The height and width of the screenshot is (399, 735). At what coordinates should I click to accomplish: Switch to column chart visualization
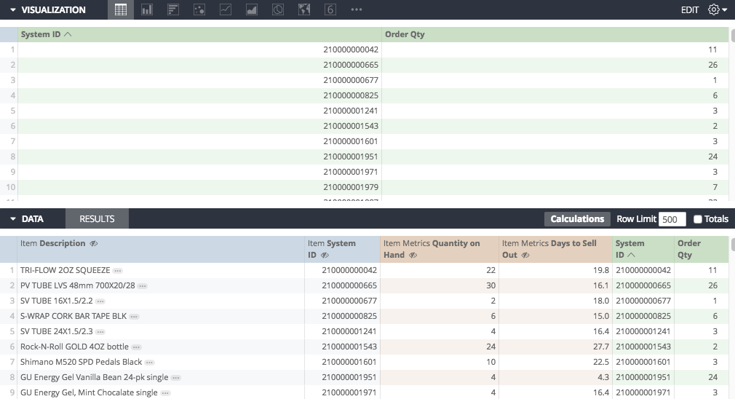tap(147, 9)
